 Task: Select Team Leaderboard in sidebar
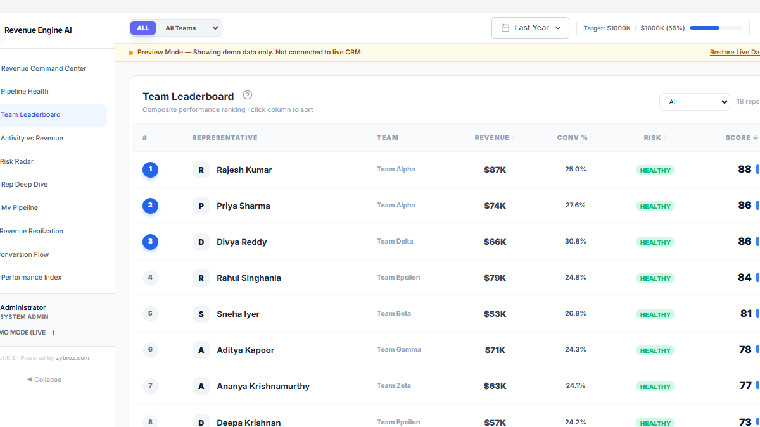click(x=53, y=115)
